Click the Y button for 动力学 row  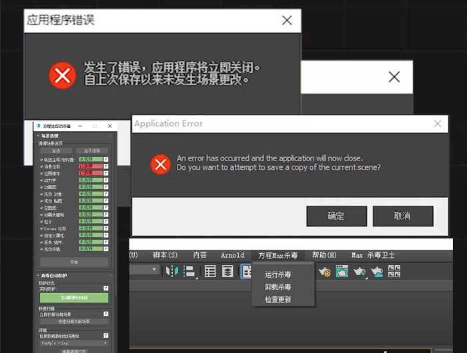pos(105,180)
